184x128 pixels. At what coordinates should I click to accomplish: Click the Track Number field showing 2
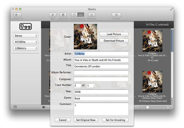(x=77, y=85)
